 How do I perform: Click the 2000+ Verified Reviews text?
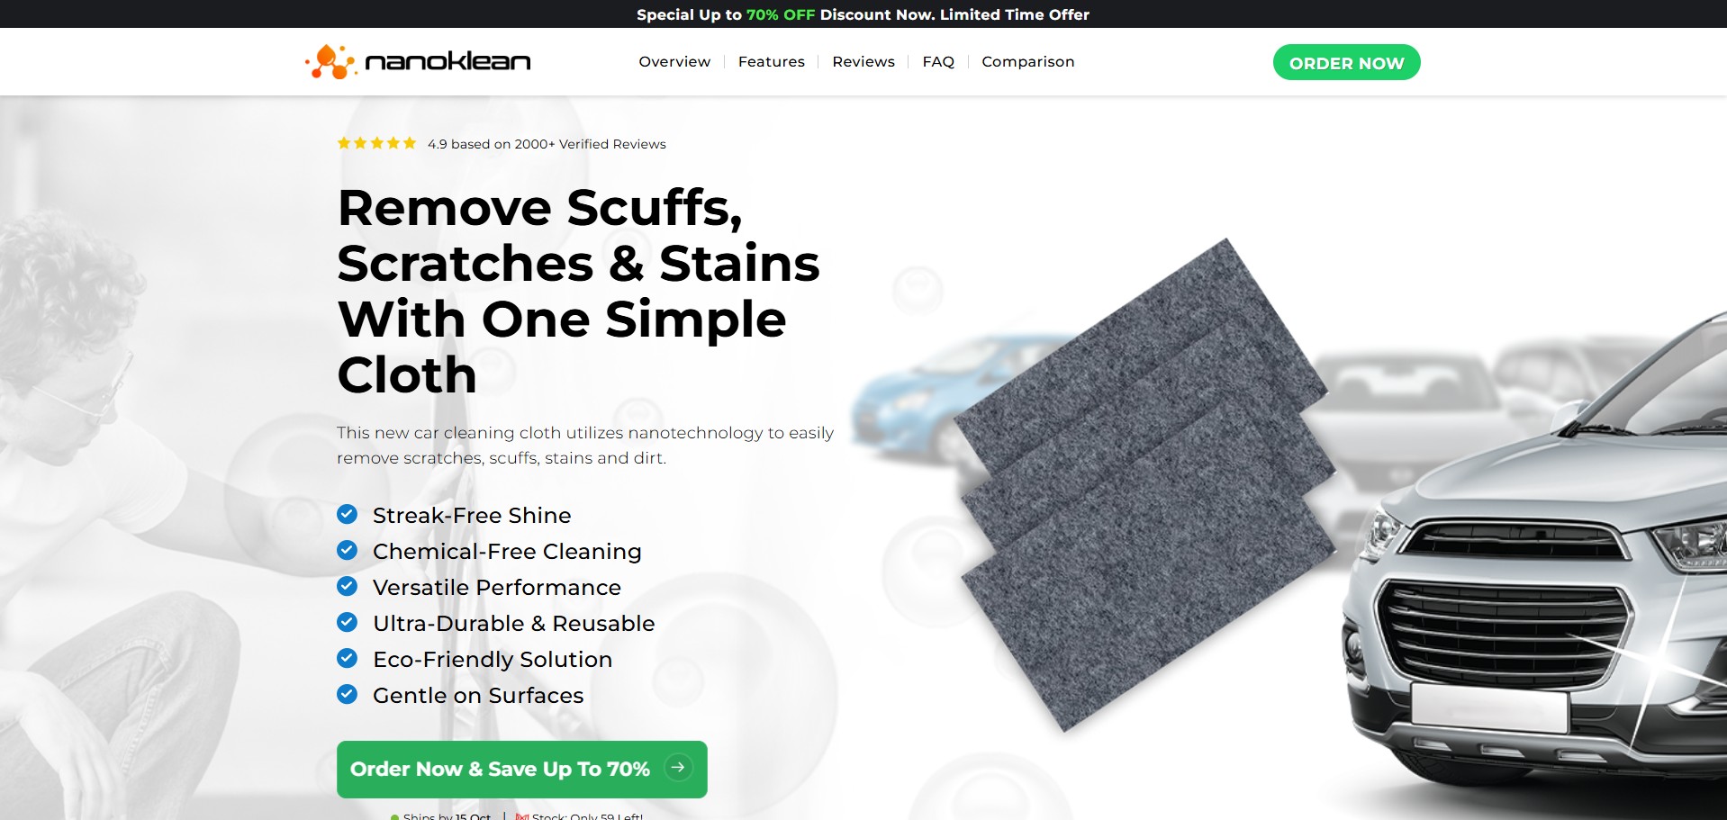(590, 144)
